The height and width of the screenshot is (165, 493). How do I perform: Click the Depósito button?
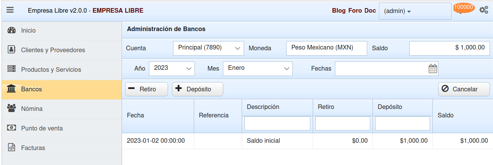tap(197, 89)
